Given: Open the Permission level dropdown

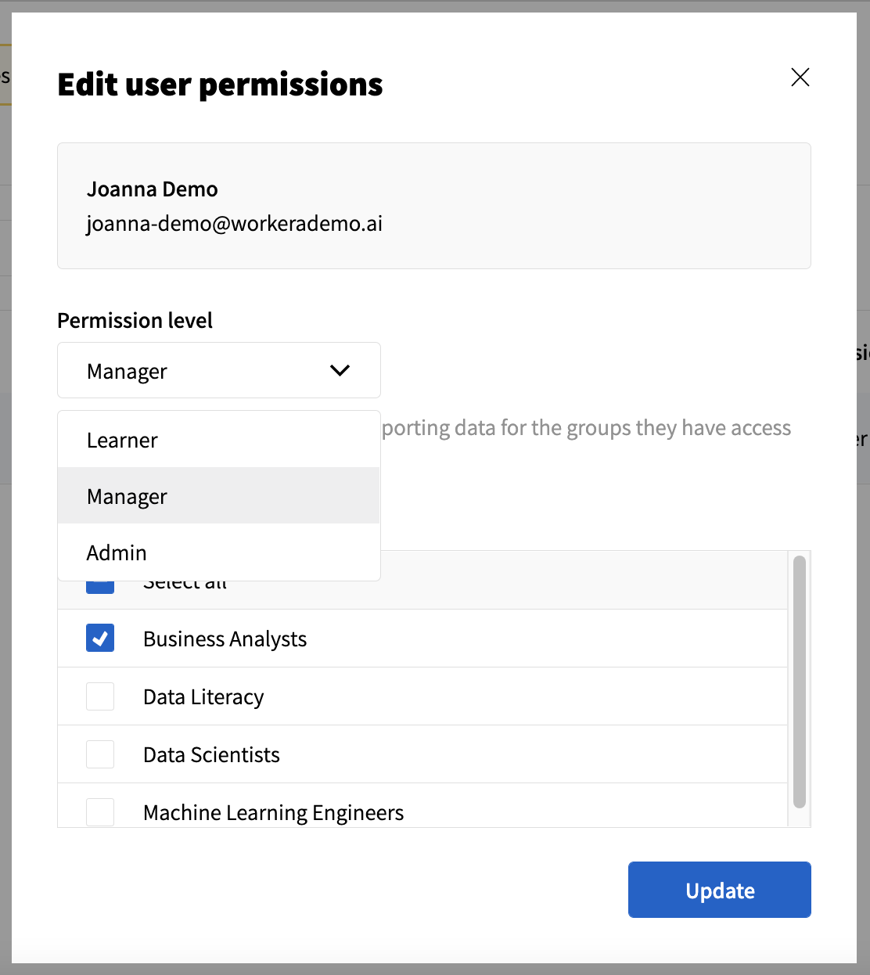Looking at the screenshot, I should click(218, 370).
